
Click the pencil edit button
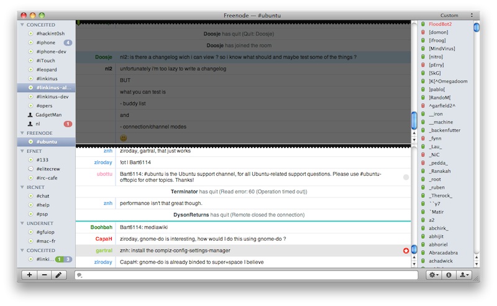tap(59, 275)
